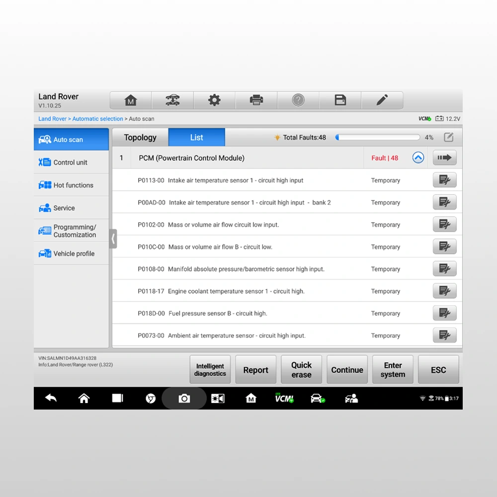Viewport: 497px width, 497px height.
Task: Click Intelligent diagnostics button
Action: pos(210,370)
